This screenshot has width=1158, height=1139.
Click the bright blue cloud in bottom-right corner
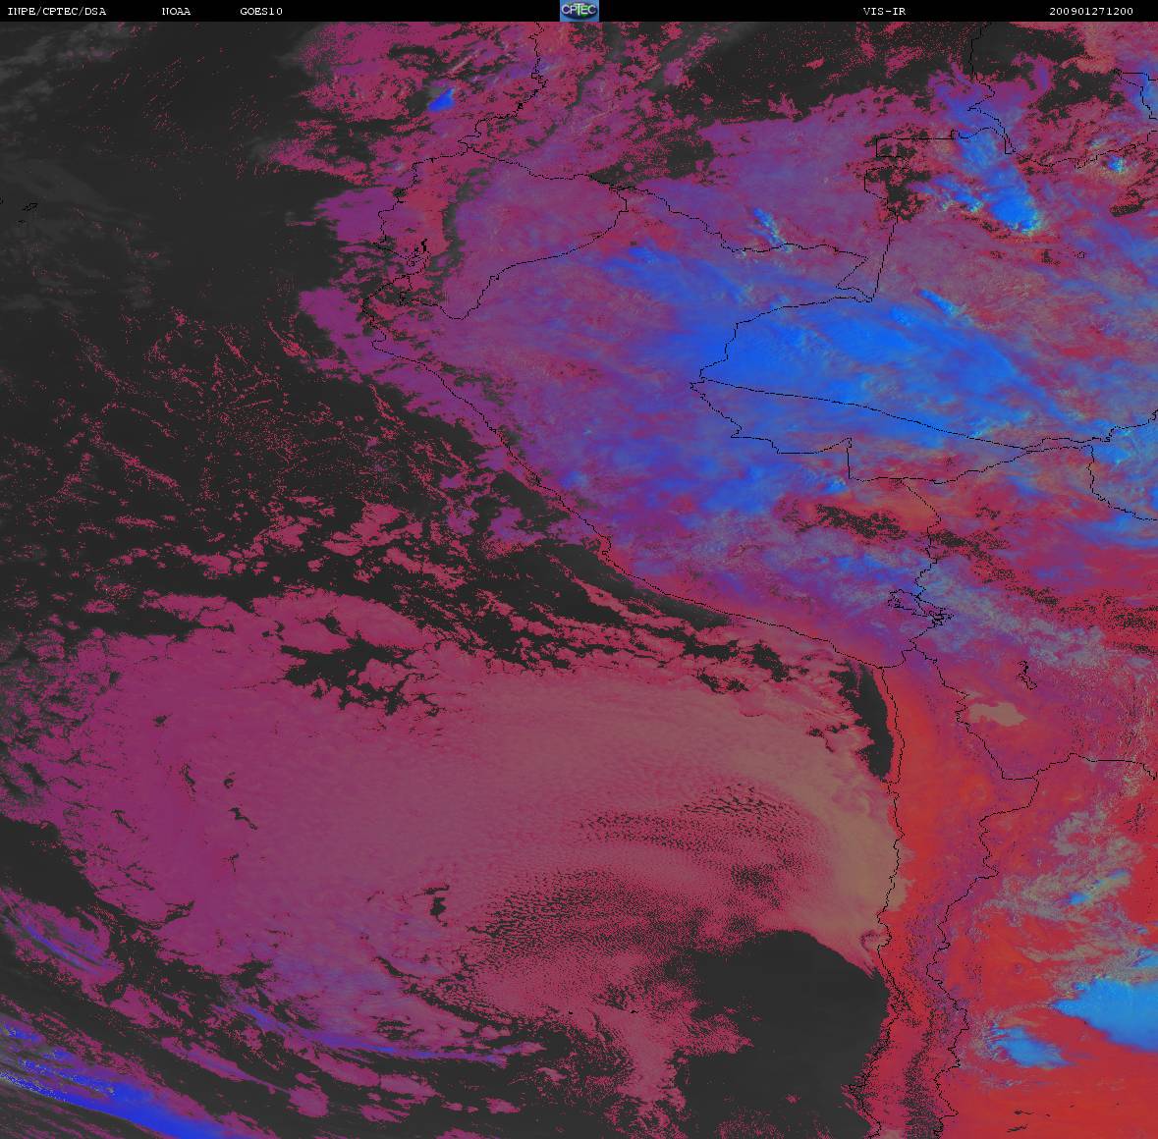click(1105, 1011)
